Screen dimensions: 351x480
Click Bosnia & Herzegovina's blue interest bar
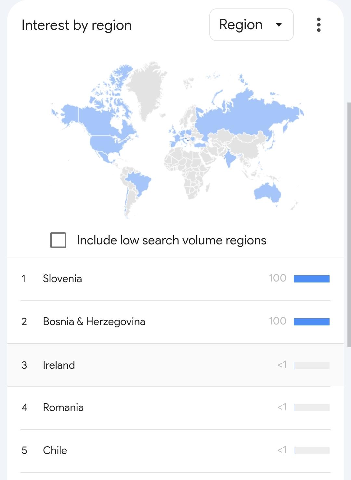[311, 322]
